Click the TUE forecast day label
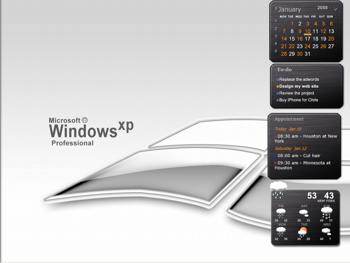Image resolution: width=350 pixels, height=263 pixels. click(304, 225)
